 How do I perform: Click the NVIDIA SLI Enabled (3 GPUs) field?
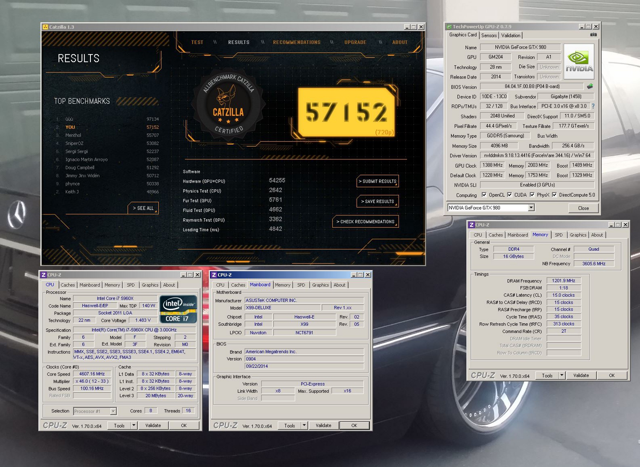point(537,185)
